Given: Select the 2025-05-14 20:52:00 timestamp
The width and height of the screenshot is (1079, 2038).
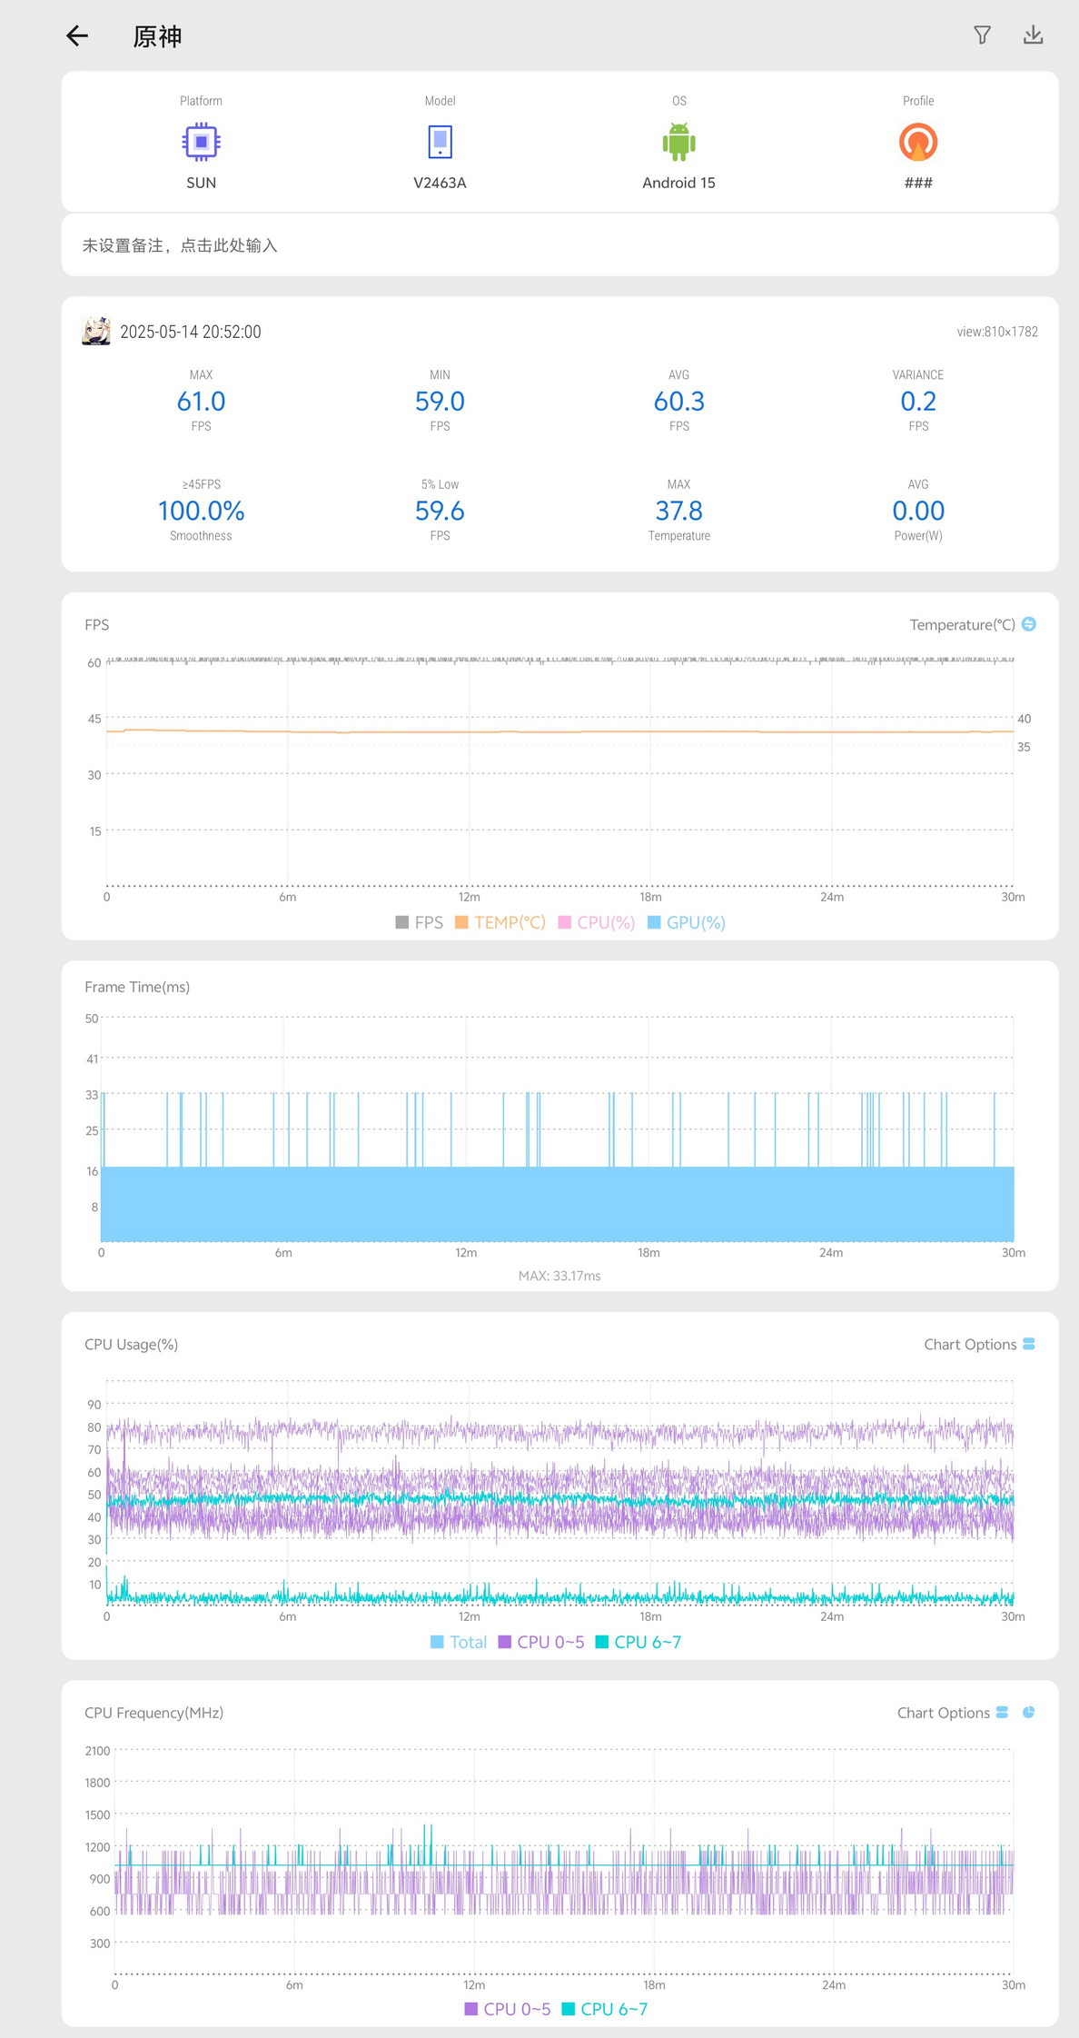Looking at the screenshot, I should [191, 332].
